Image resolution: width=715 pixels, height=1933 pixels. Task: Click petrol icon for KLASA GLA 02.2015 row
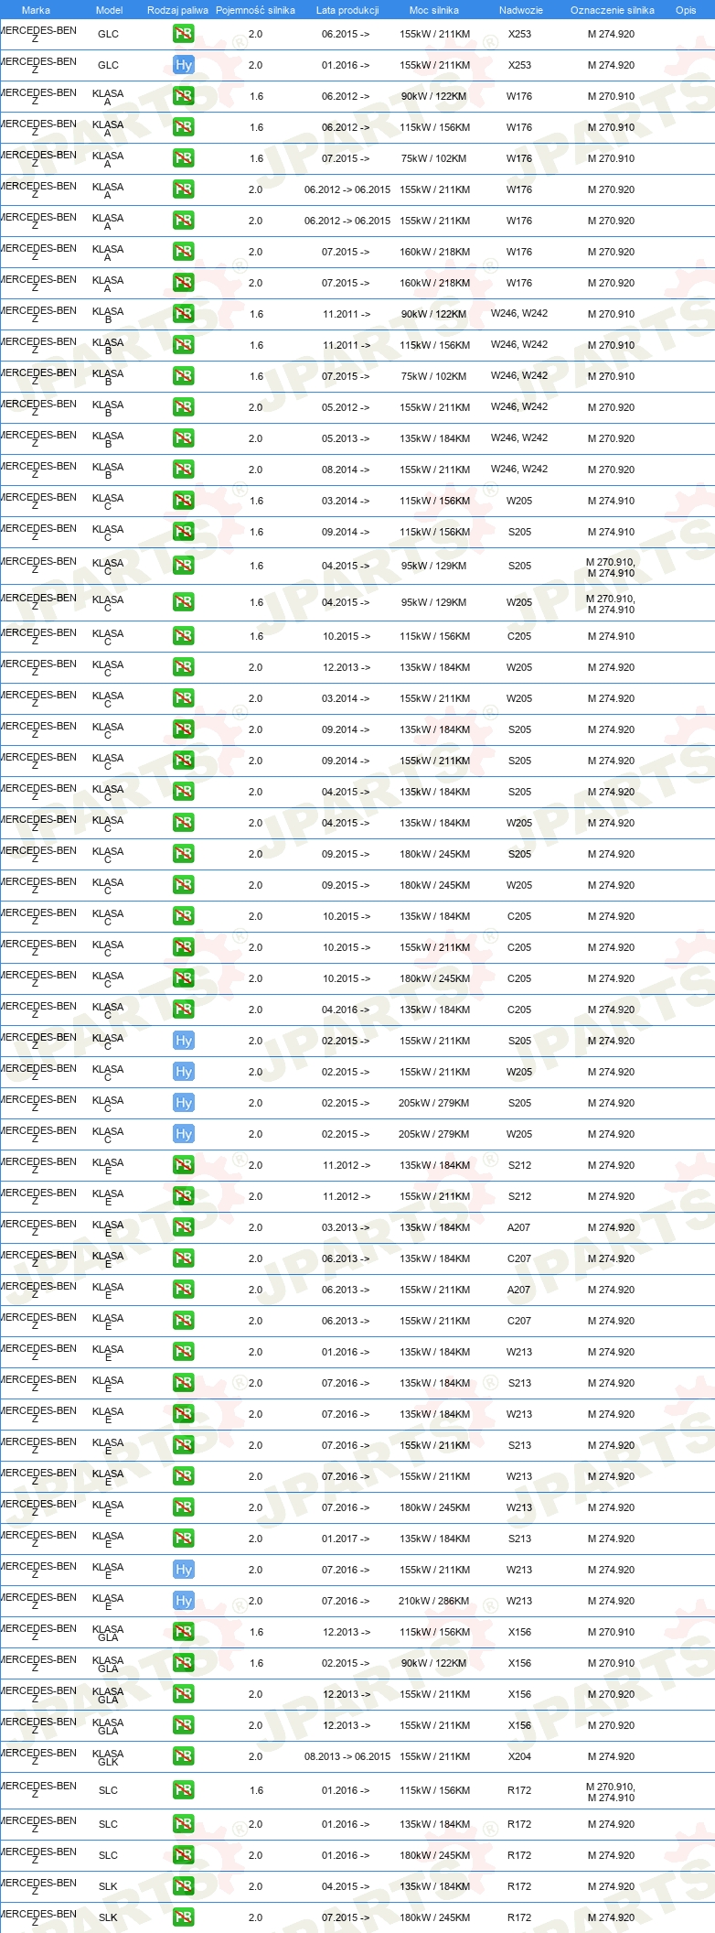(184, 1663)
